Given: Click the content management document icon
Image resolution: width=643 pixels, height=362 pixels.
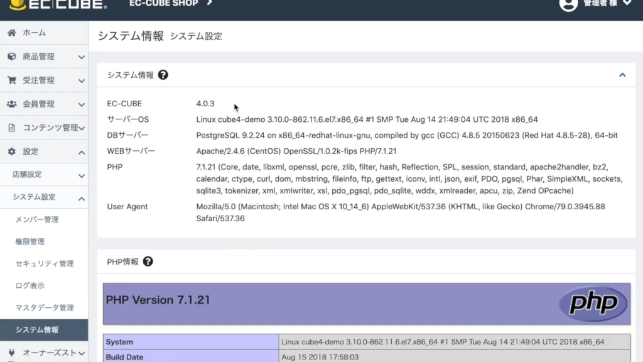Looking at the screenshot, I should tap(11, 128).
